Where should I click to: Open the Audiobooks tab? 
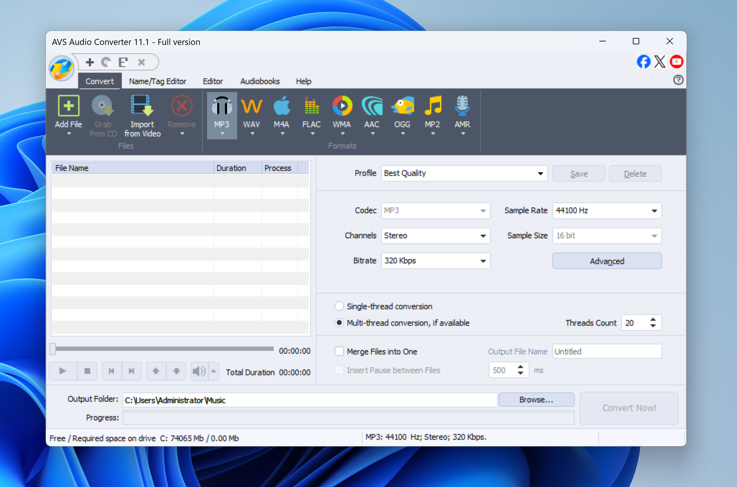point(260,81)
